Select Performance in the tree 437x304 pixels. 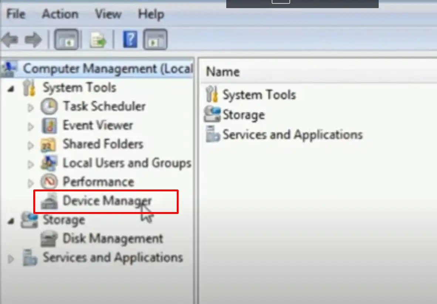[98, 182]
